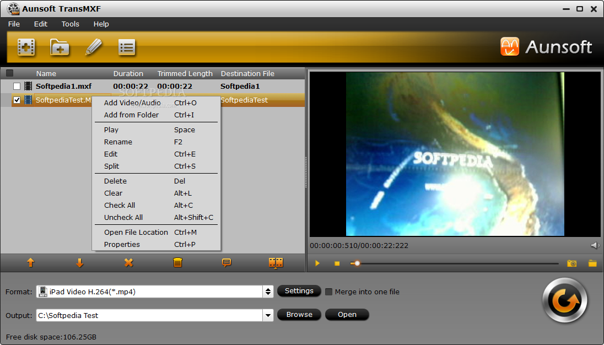The width and height of the screenshot is (604, 345).
Task: Click the Trimmed Length column header
Action: (185, 73)
